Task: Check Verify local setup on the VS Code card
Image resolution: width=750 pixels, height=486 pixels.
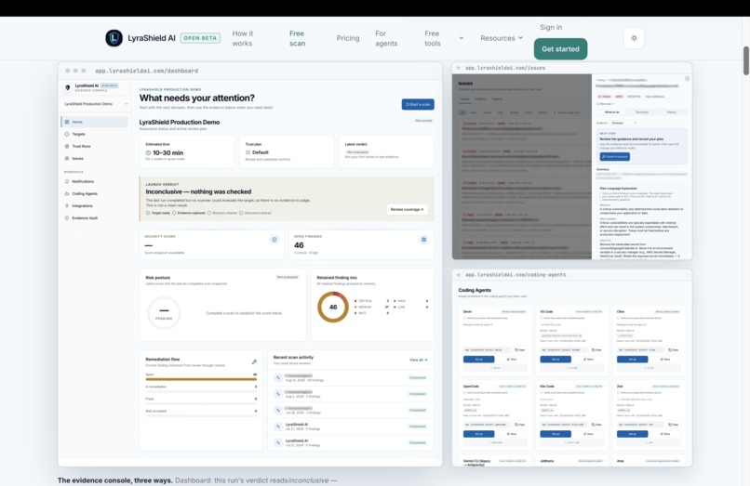Action: pos(542,318)
